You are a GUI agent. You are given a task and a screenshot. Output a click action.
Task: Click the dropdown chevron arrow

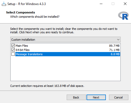tap(118, 40)
